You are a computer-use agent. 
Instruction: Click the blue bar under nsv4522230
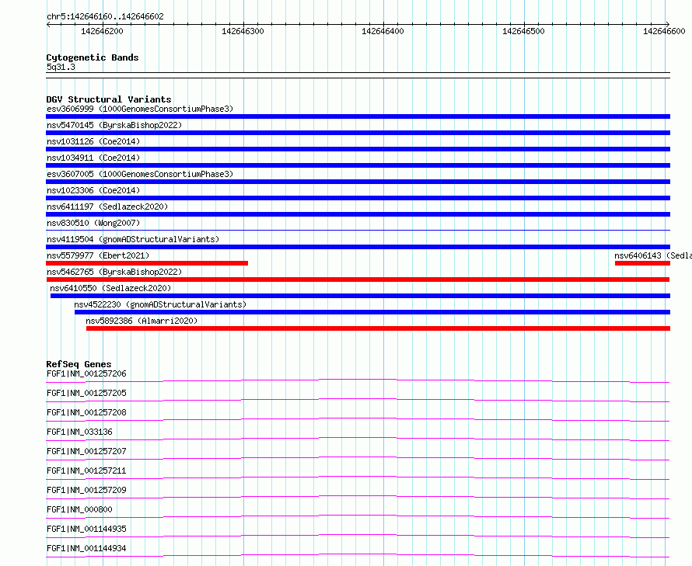(x=372, y=312)
